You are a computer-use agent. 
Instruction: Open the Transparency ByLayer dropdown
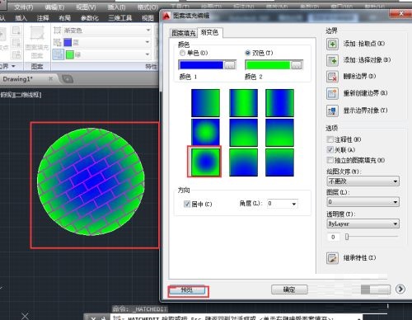point(396,224)
